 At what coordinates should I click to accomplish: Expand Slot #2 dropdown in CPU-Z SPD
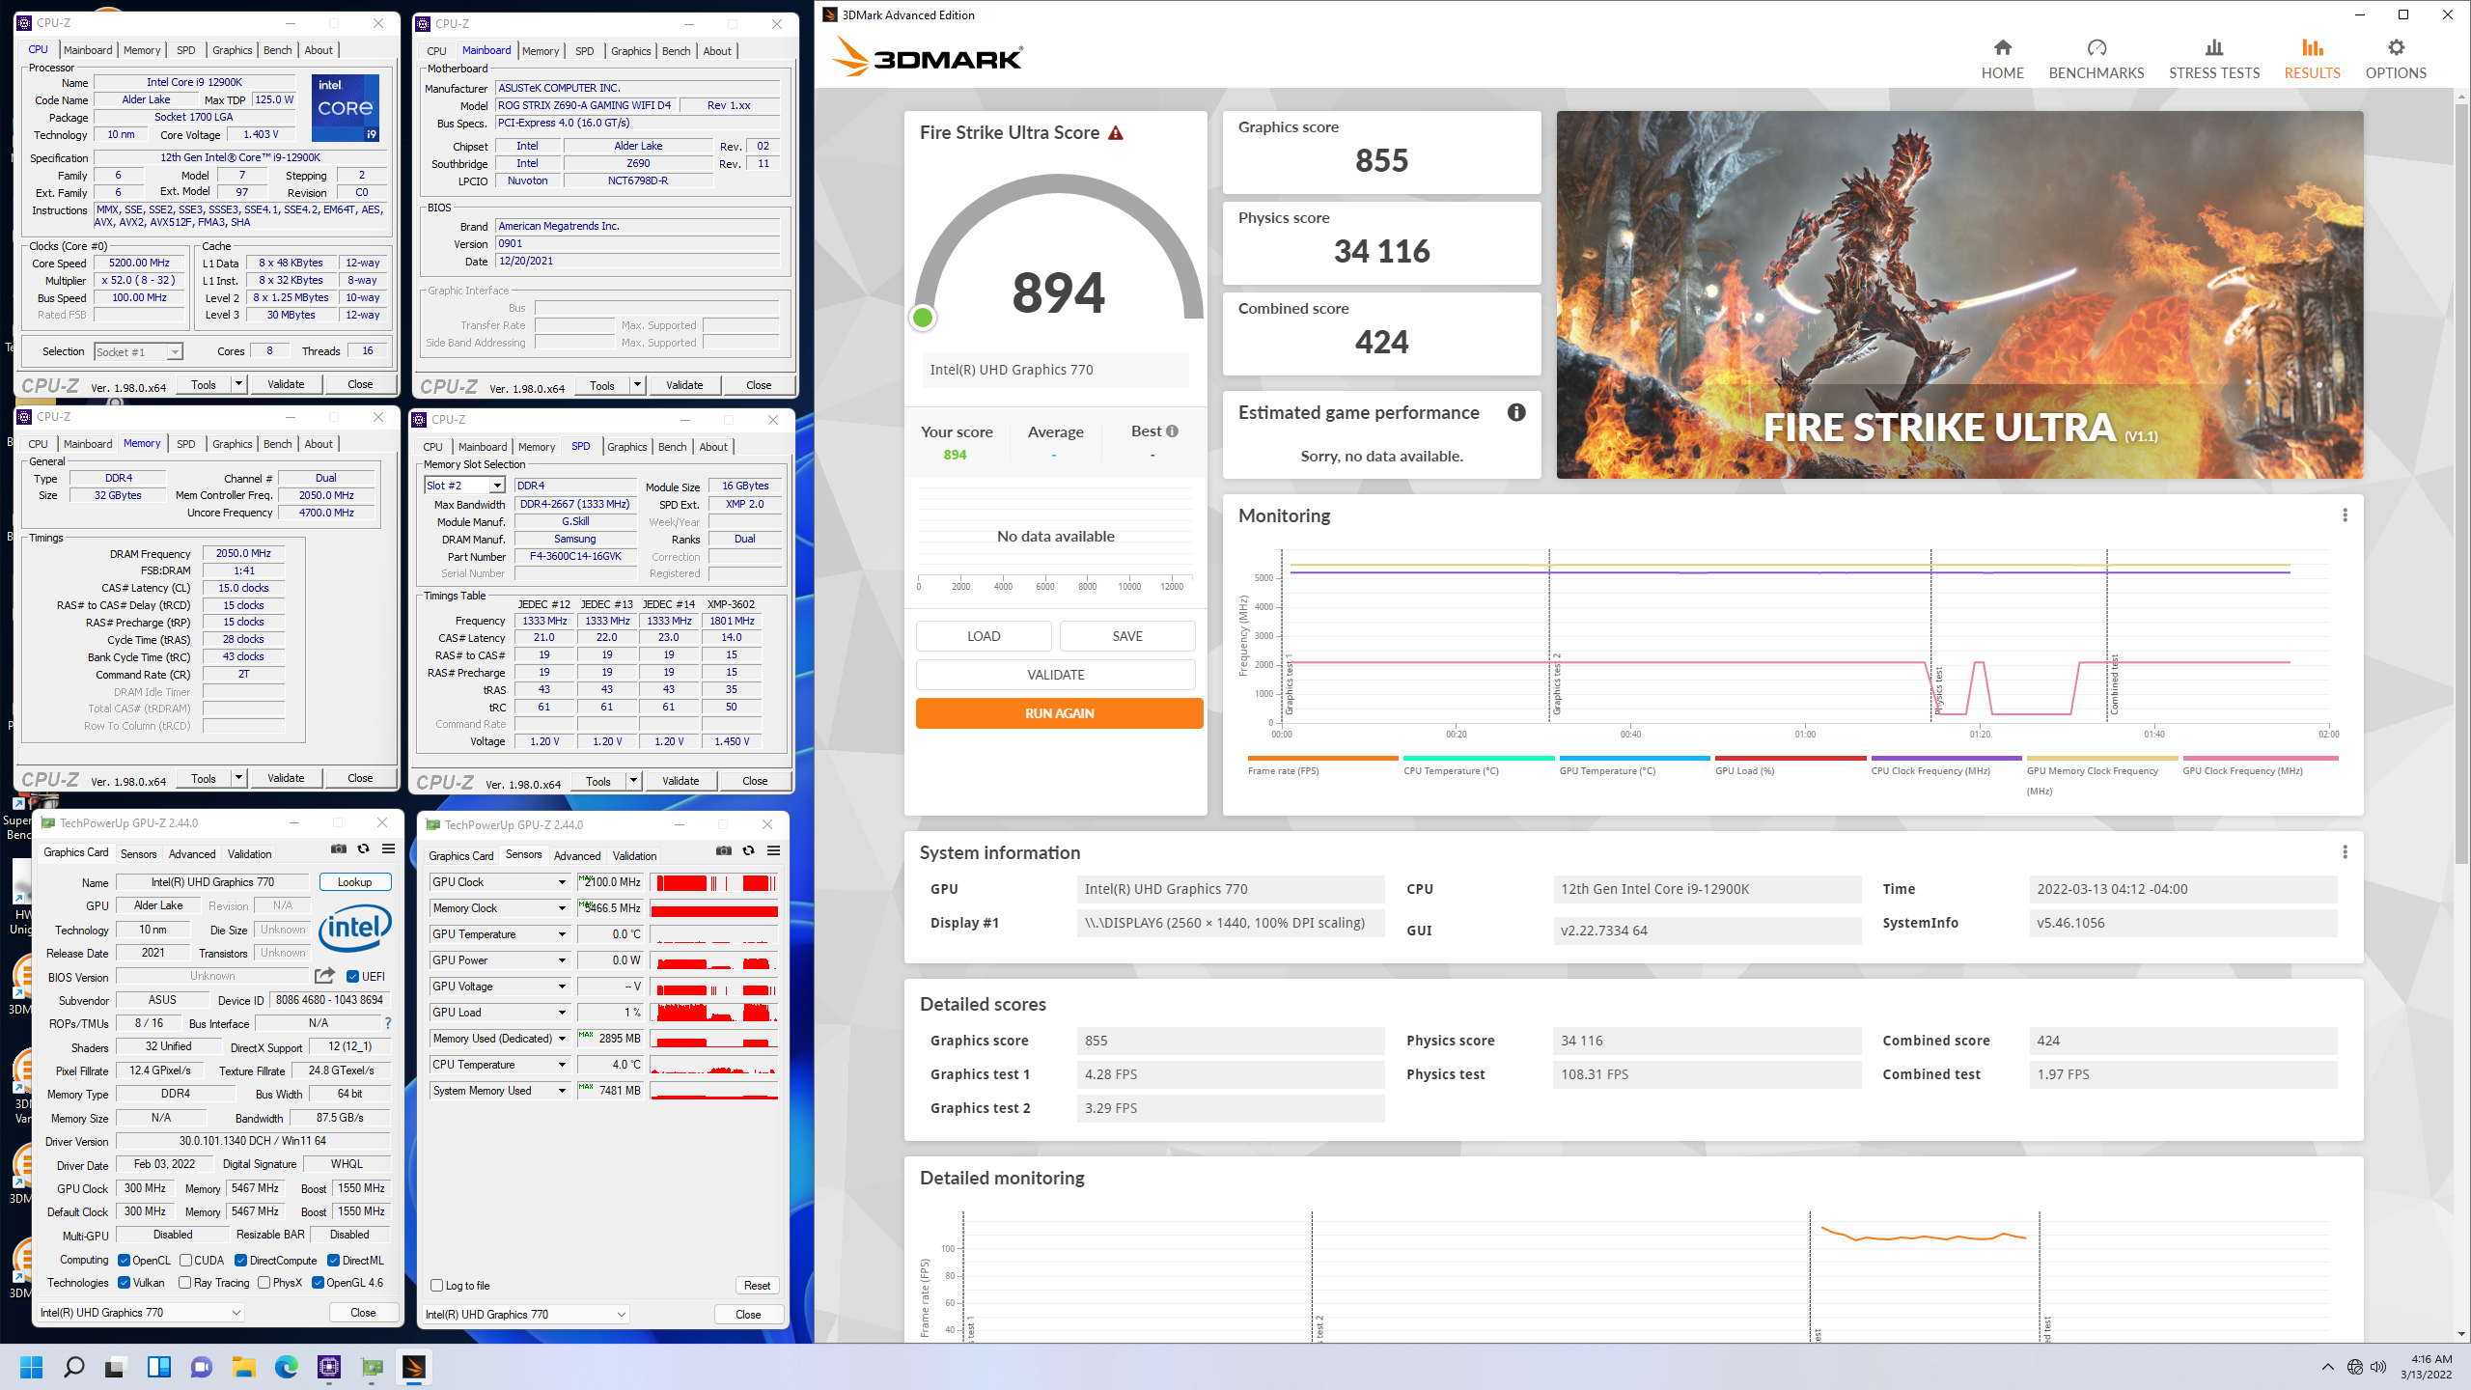coord(497,486)
